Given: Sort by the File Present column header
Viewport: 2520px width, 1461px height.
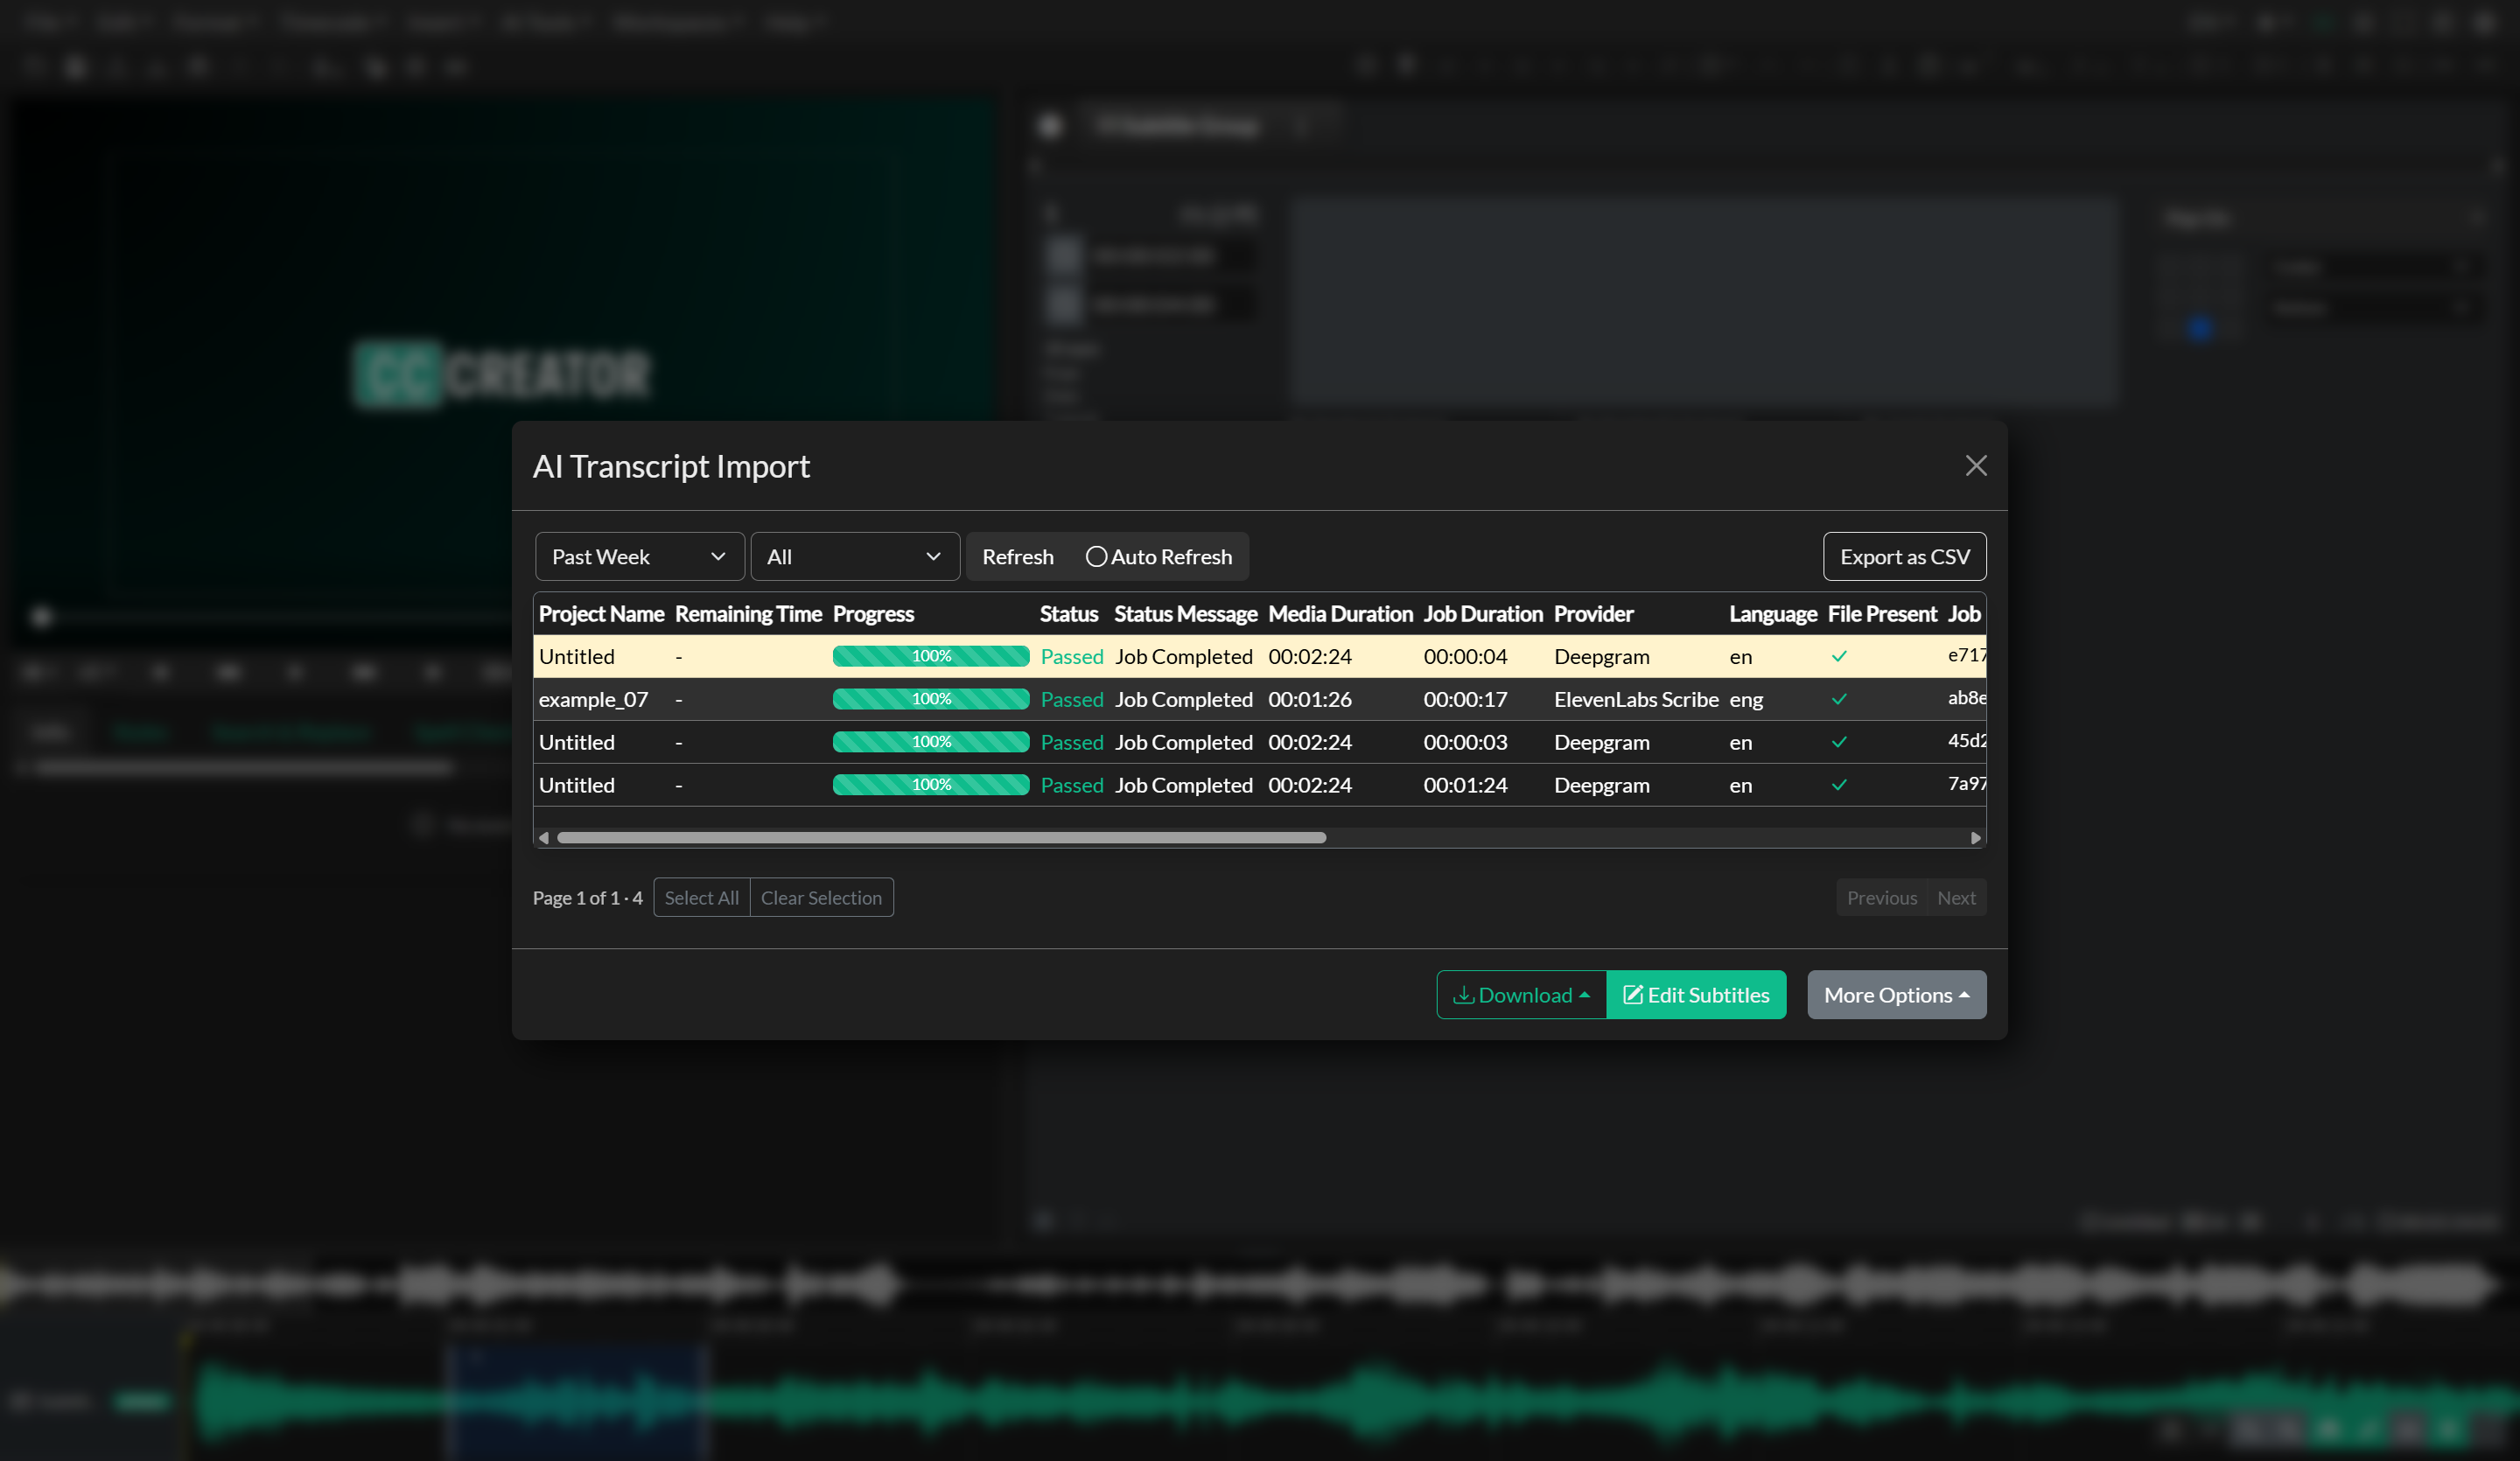Looking at the screenshot, I should 1881,613.
